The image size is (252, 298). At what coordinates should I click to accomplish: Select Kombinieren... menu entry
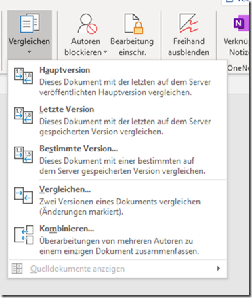117,240
